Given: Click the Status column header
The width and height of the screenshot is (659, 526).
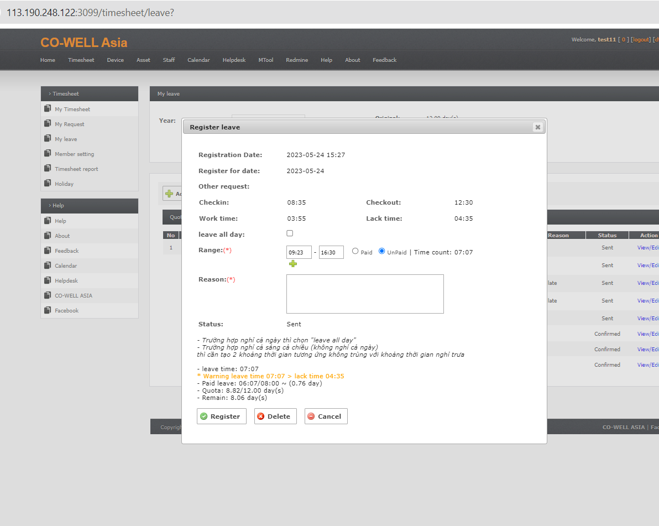Looking at the screenshot, I should pos(607,236).
